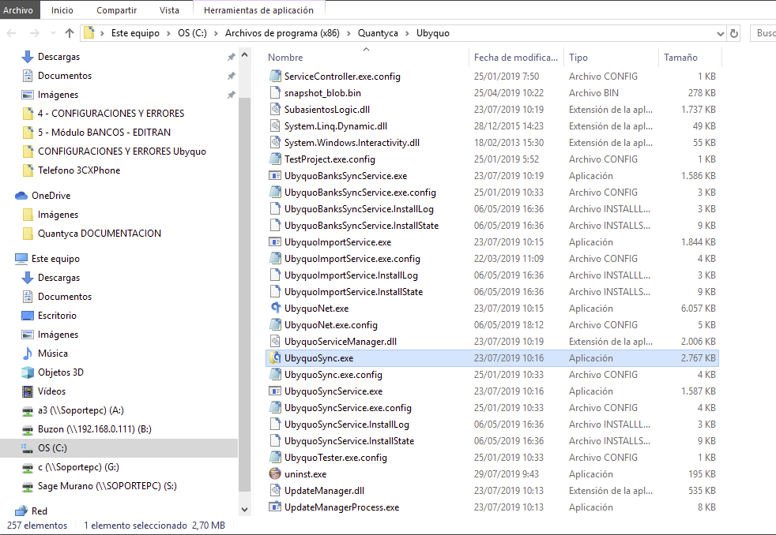Screen dimensions: 776x535
Task: Select OS (C:) drive in sidebar
Action: [x=52, y=448]
